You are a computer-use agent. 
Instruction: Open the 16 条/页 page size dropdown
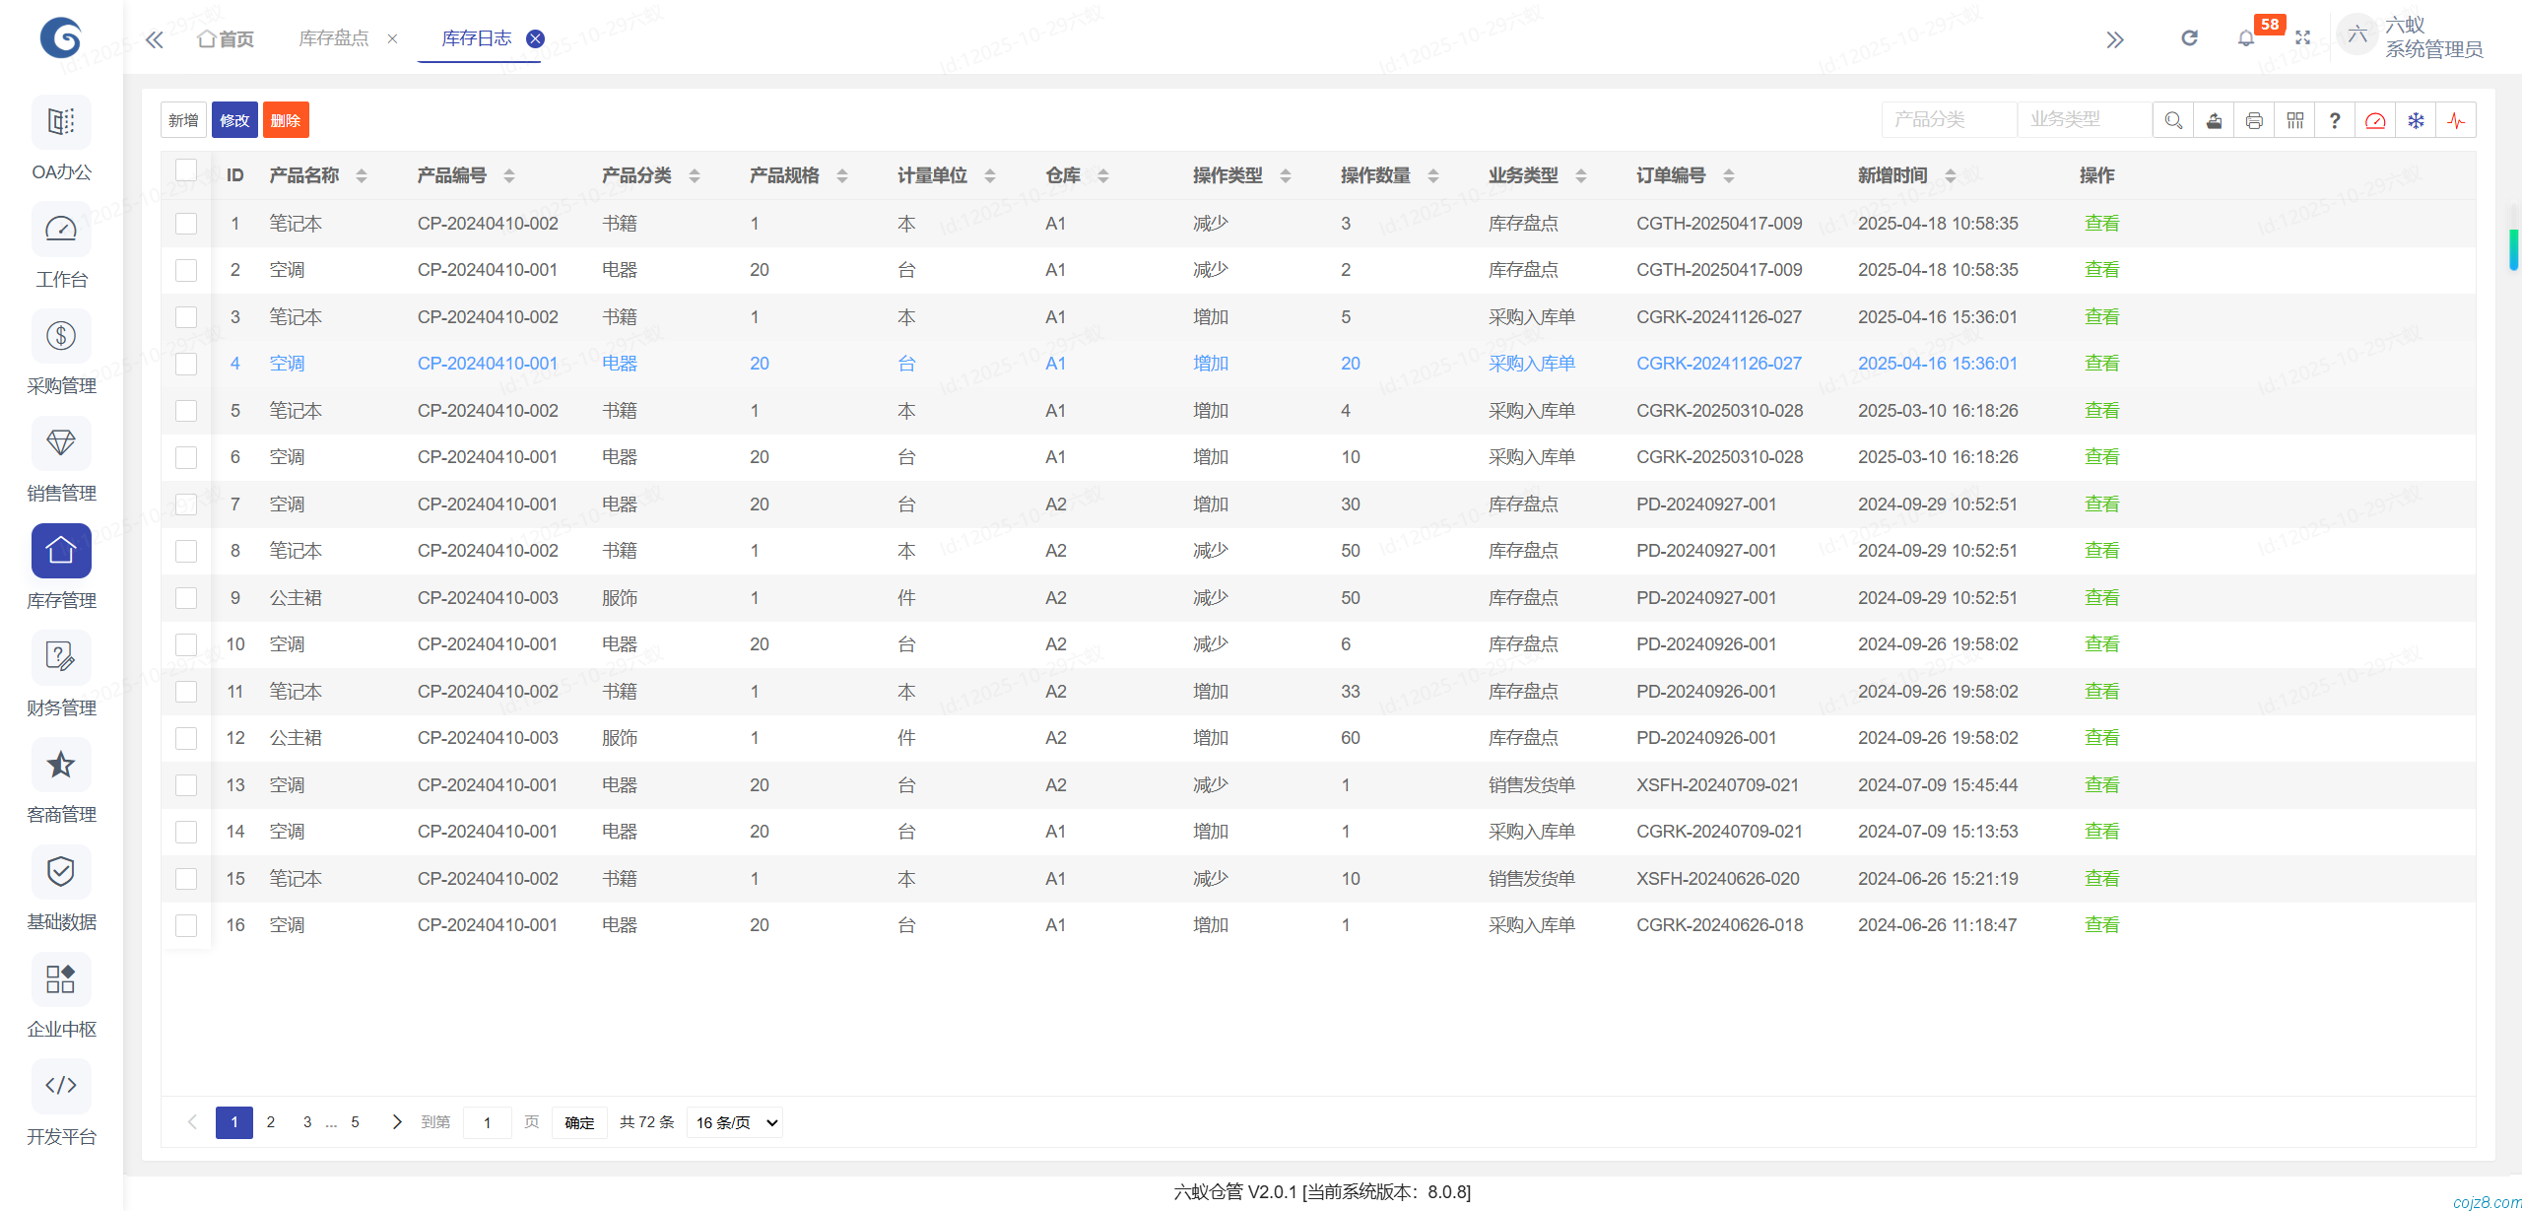[736, 1122]
